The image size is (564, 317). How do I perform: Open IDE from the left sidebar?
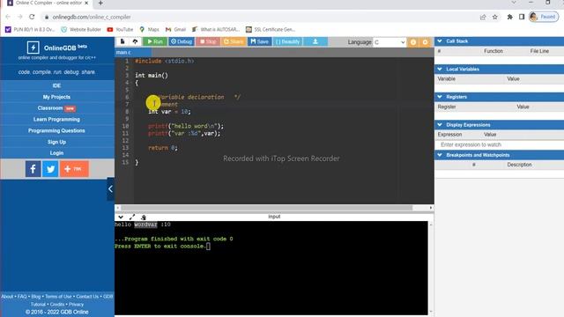[x=56, y=85]
